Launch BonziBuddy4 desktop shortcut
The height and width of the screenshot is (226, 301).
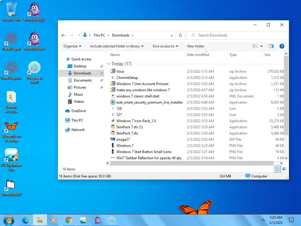34,41
